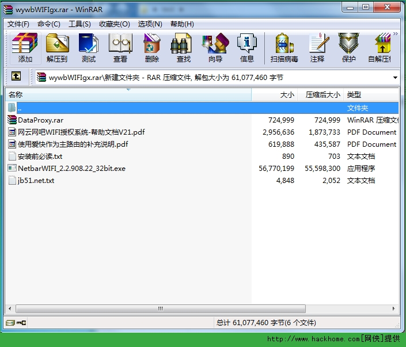Maximize the WinRAR window

[366, 7]
